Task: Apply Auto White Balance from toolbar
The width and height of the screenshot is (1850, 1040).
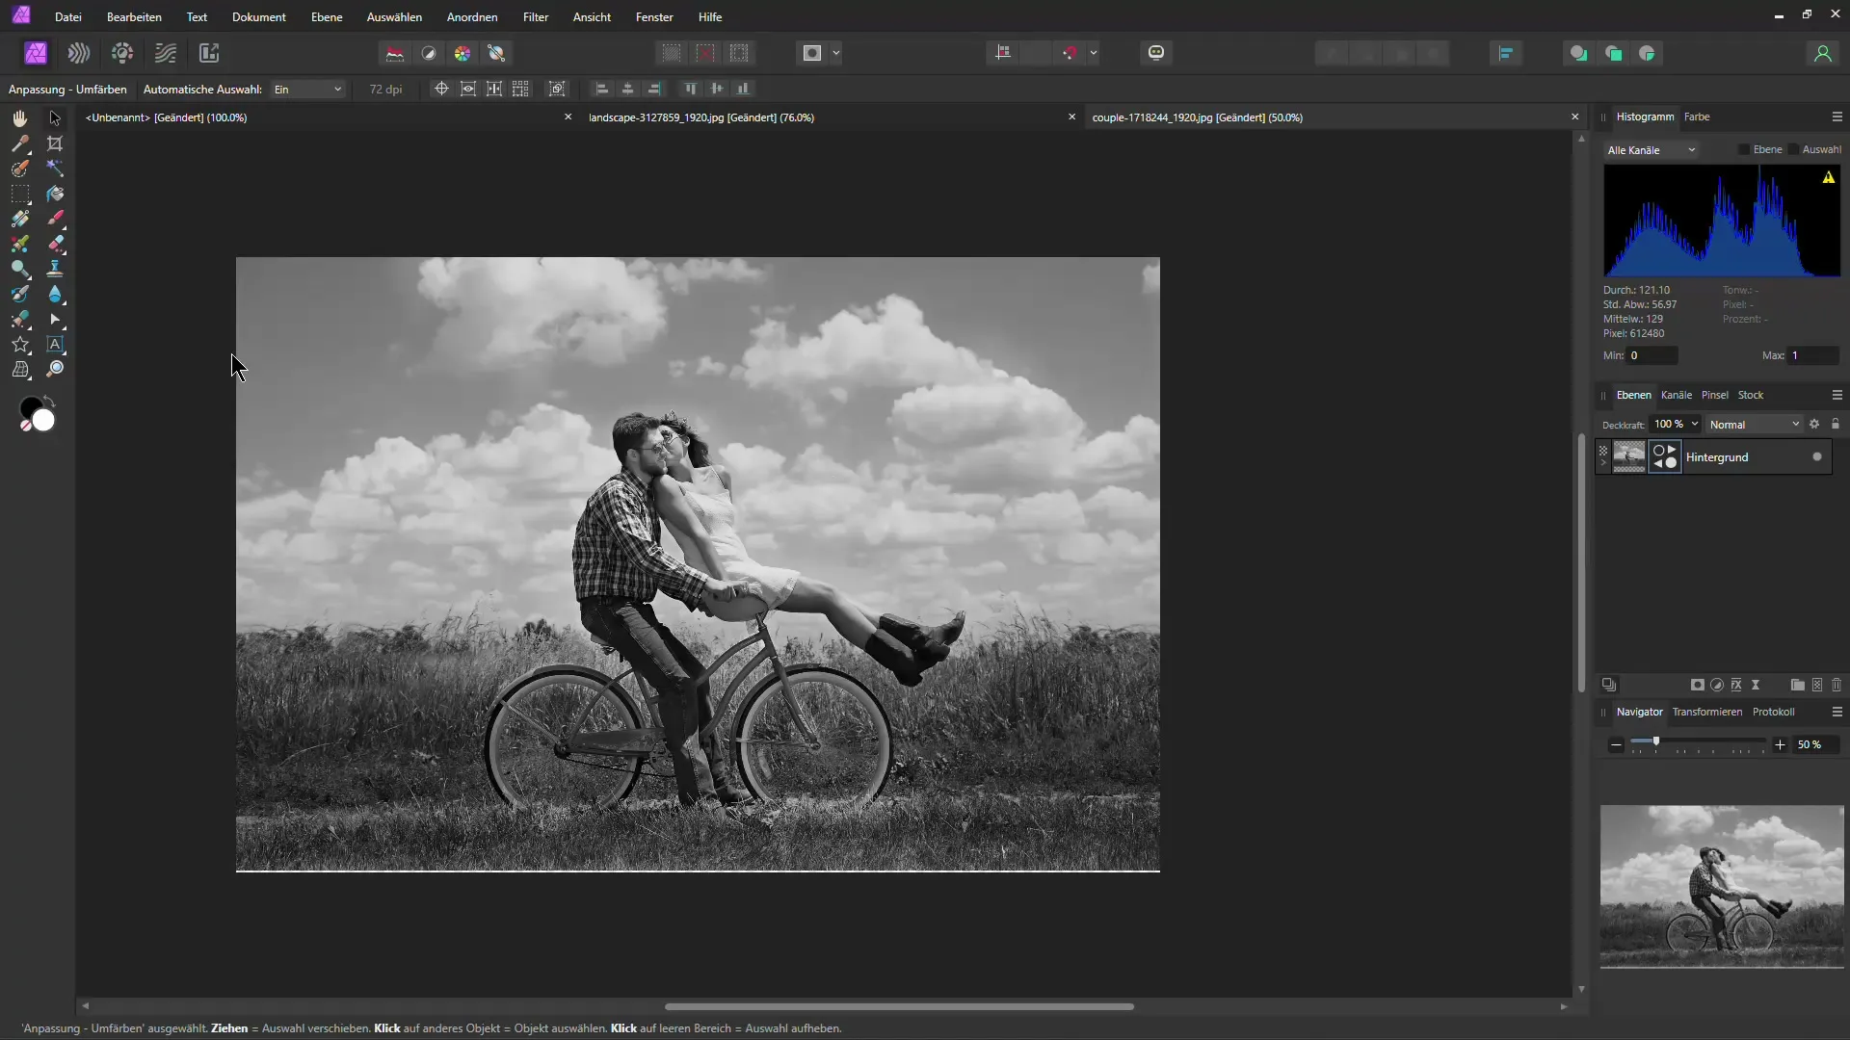Action: coord(497,53)
